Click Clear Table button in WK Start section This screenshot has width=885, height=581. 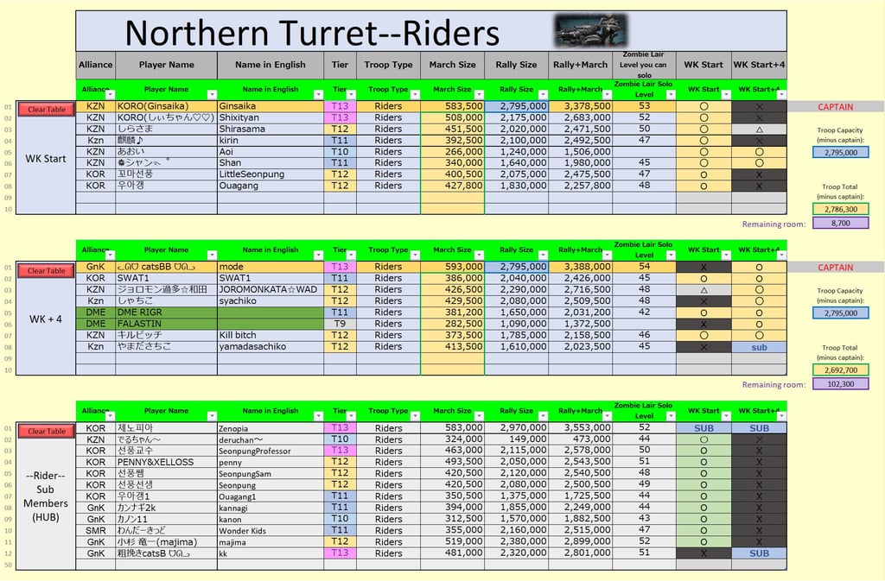(47, 110)
